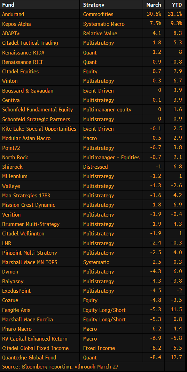Click Schonfeld Strategic Partners fund name
The height and width of the screenshot is (372, 187).
[x=36, y=119]
